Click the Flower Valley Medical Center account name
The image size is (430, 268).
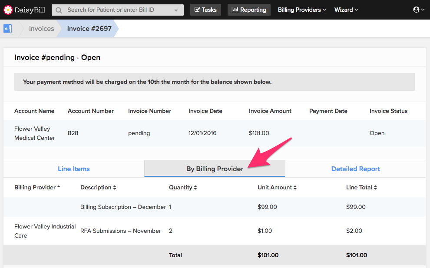point(35,133)
